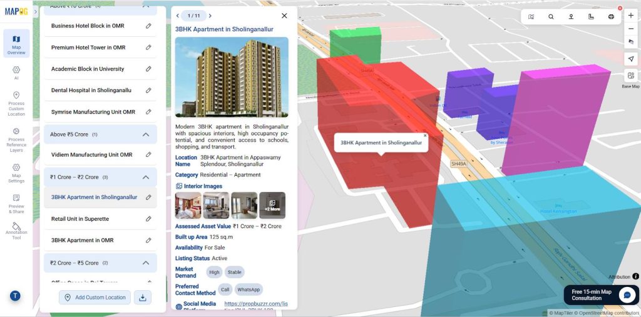Edit Academic Block in University entry
This screenshot has width=641, height=317.
click(x=148, y=69)
